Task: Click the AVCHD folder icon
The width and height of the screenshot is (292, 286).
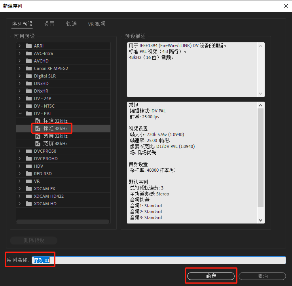Action: click(x=28, y=61)
